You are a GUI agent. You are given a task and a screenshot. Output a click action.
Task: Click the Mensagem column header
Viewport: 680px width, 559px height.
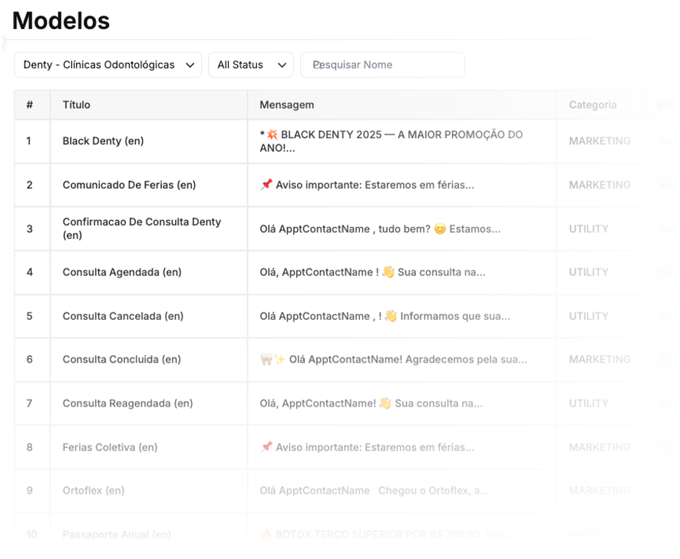coord(287,105)
